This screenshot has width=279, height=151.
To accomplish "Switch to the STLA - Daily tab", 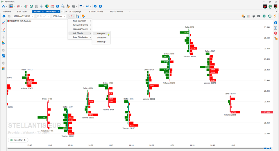I will [22, 11].
